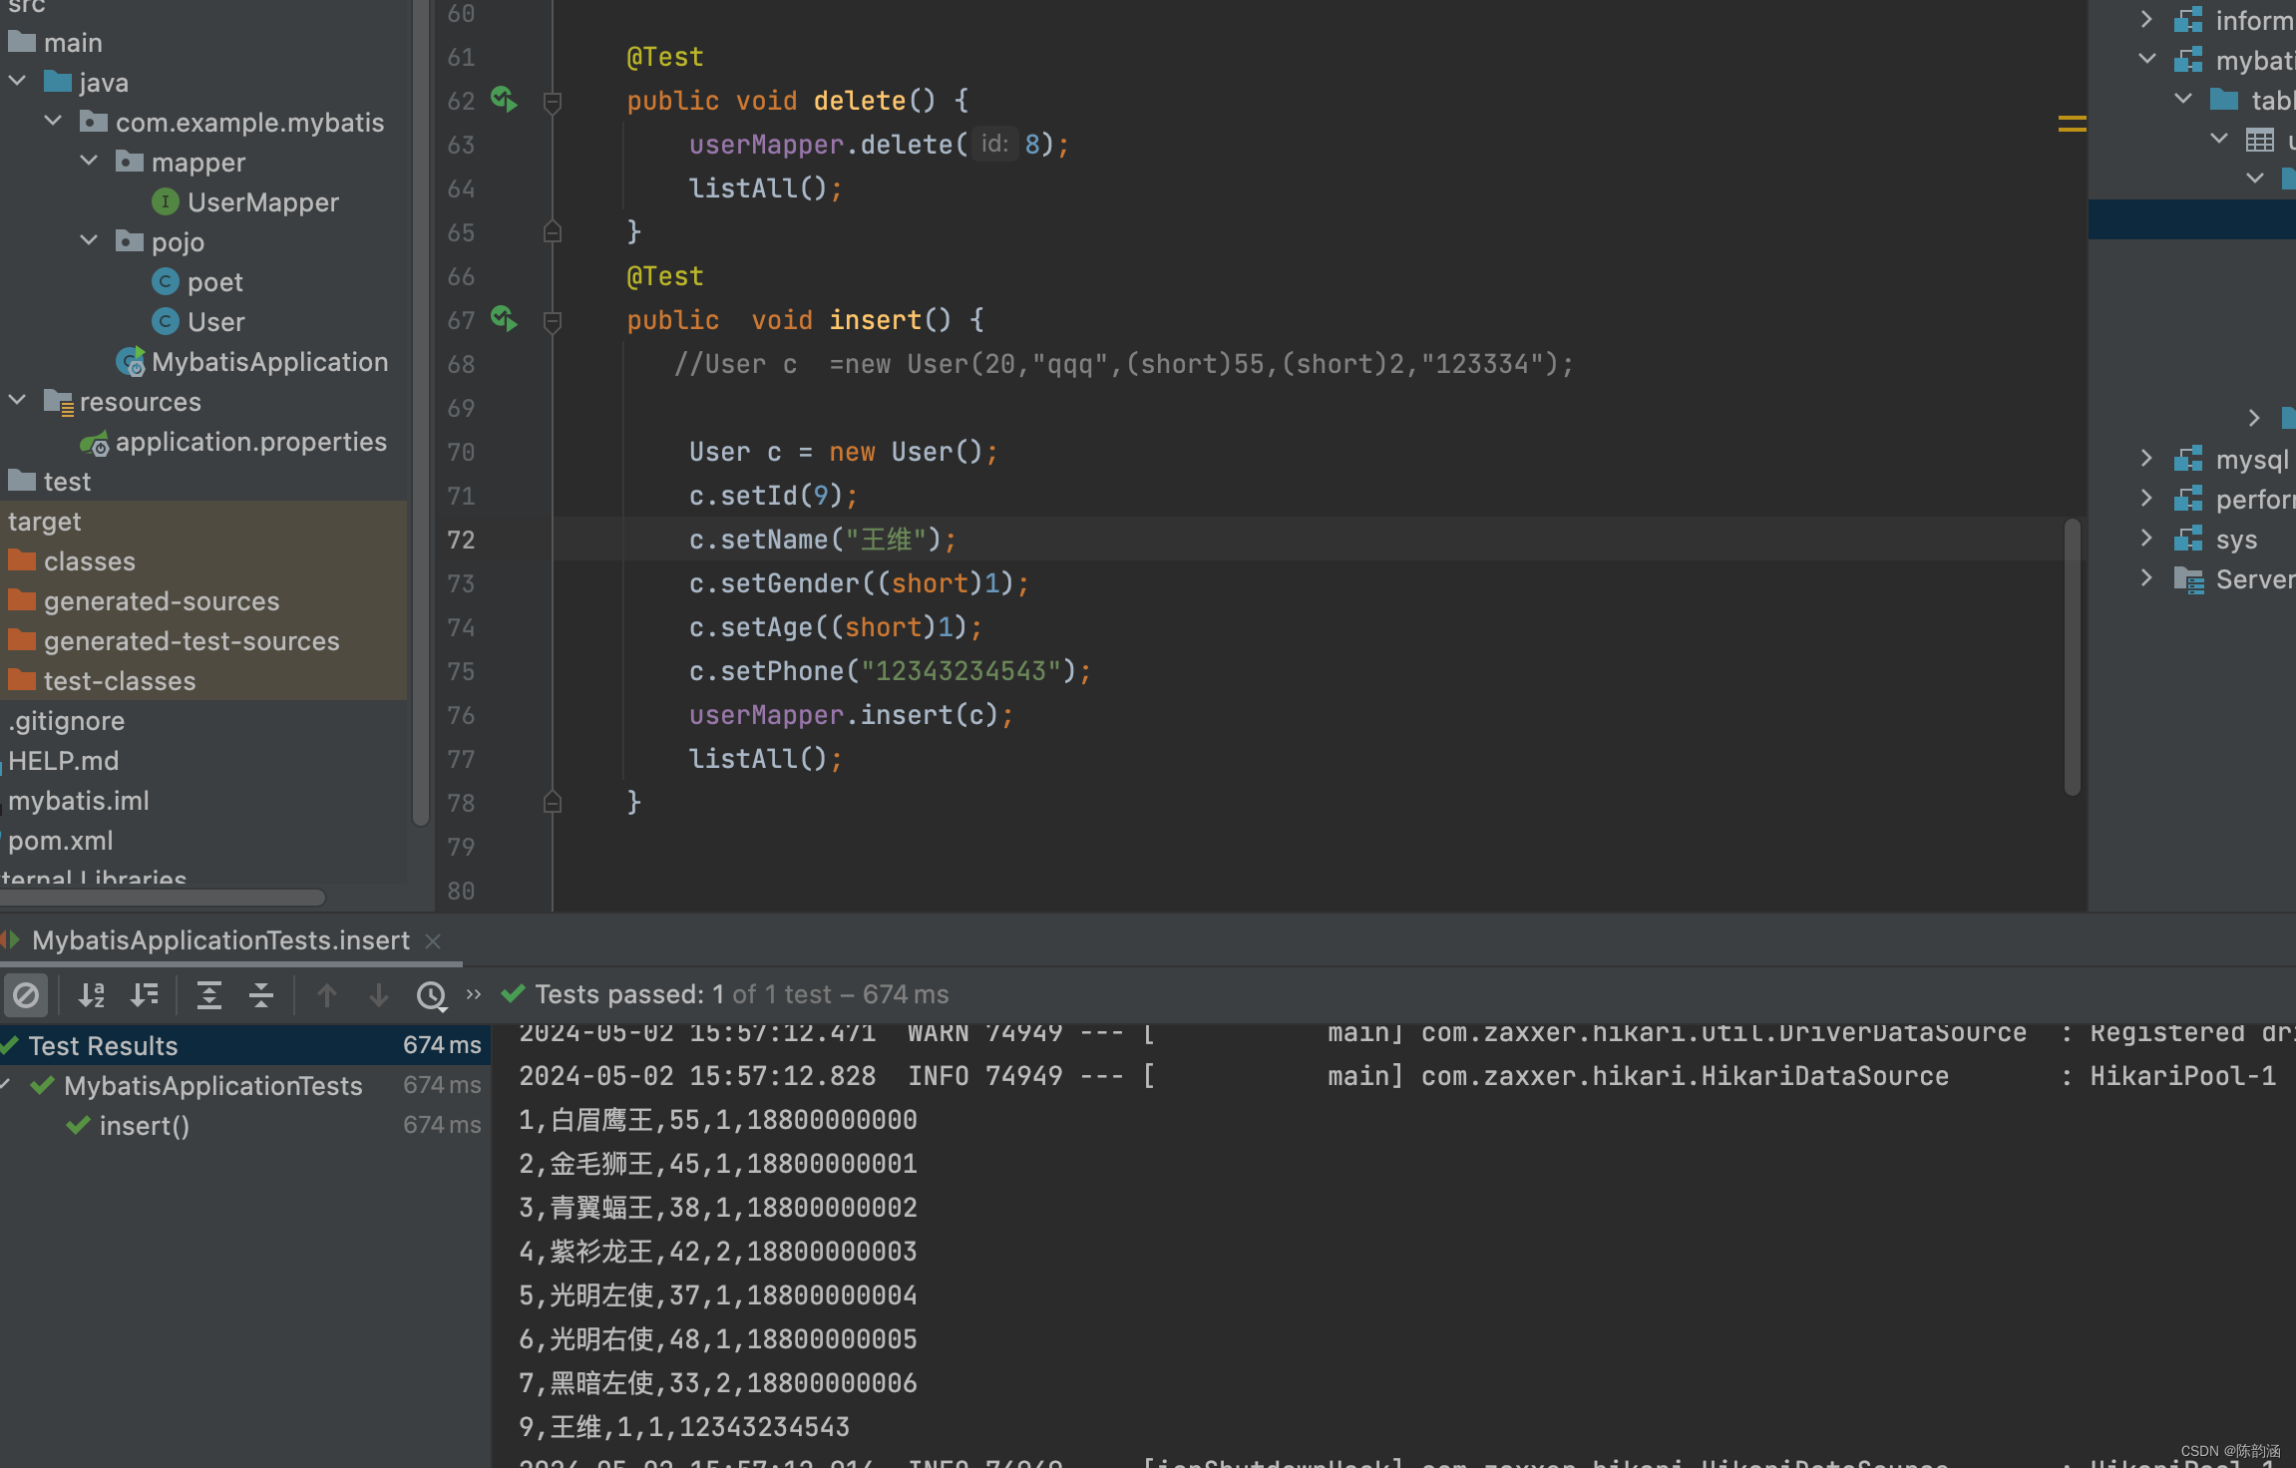The height and width of the screenshot is (1468, 2296).
Task: Expand the mysql schema in database panel
Action: coord(2146,458)
